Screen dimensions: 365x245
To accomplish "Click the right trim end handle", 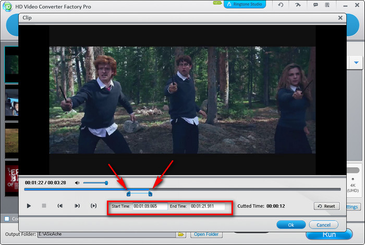I will click(150, 194).
